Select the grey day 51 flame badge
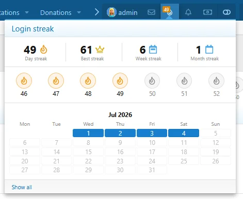 (x=184, y=80)
